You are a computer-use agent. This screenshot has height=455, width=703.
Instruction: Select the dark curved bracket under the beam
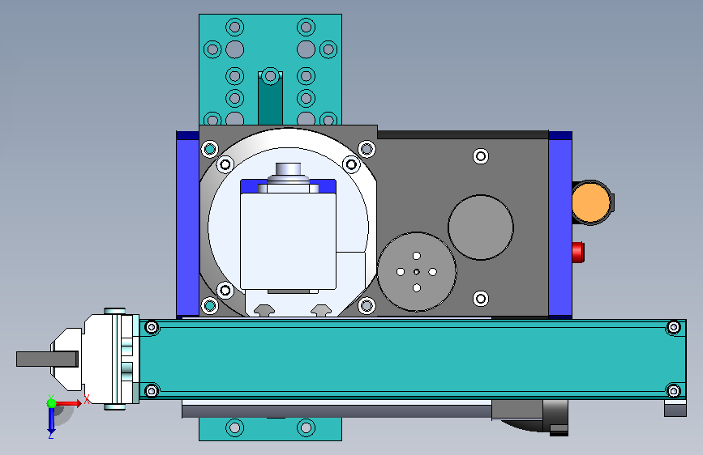tap(534, 418)
